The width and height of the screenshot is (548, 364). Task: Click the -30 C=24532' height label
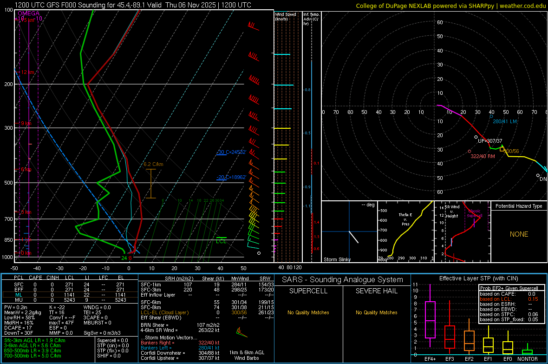[231, 152]
